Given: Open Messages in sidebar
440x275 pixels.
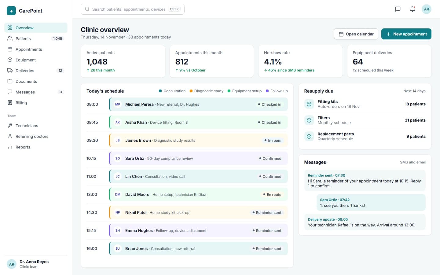Looking at the screenshot, I should coord(36,92).
